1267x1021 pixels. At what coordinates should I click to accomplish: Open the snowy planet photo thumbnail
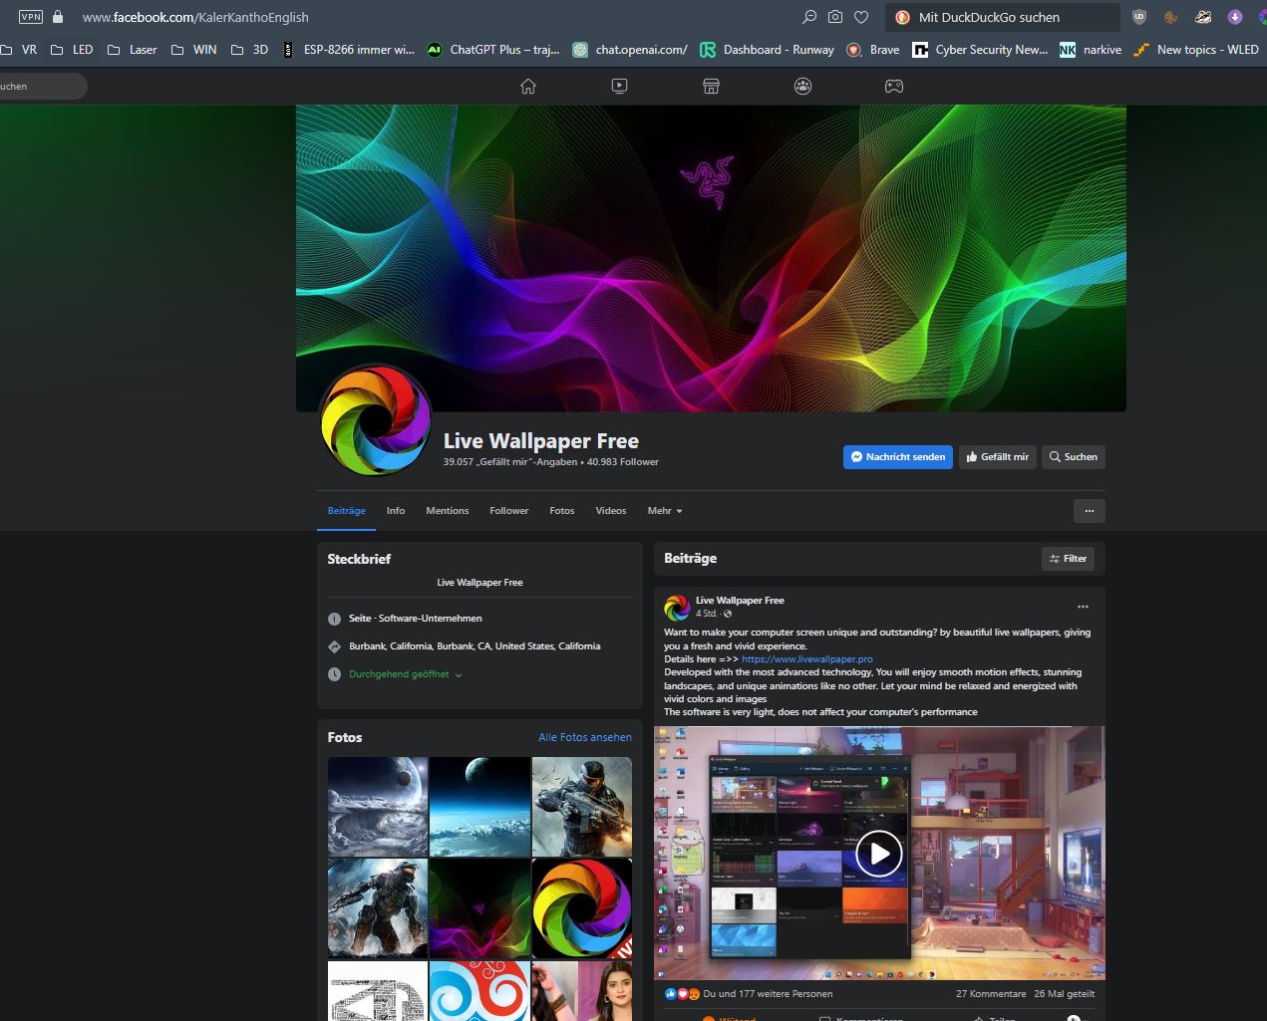(378, 807)
